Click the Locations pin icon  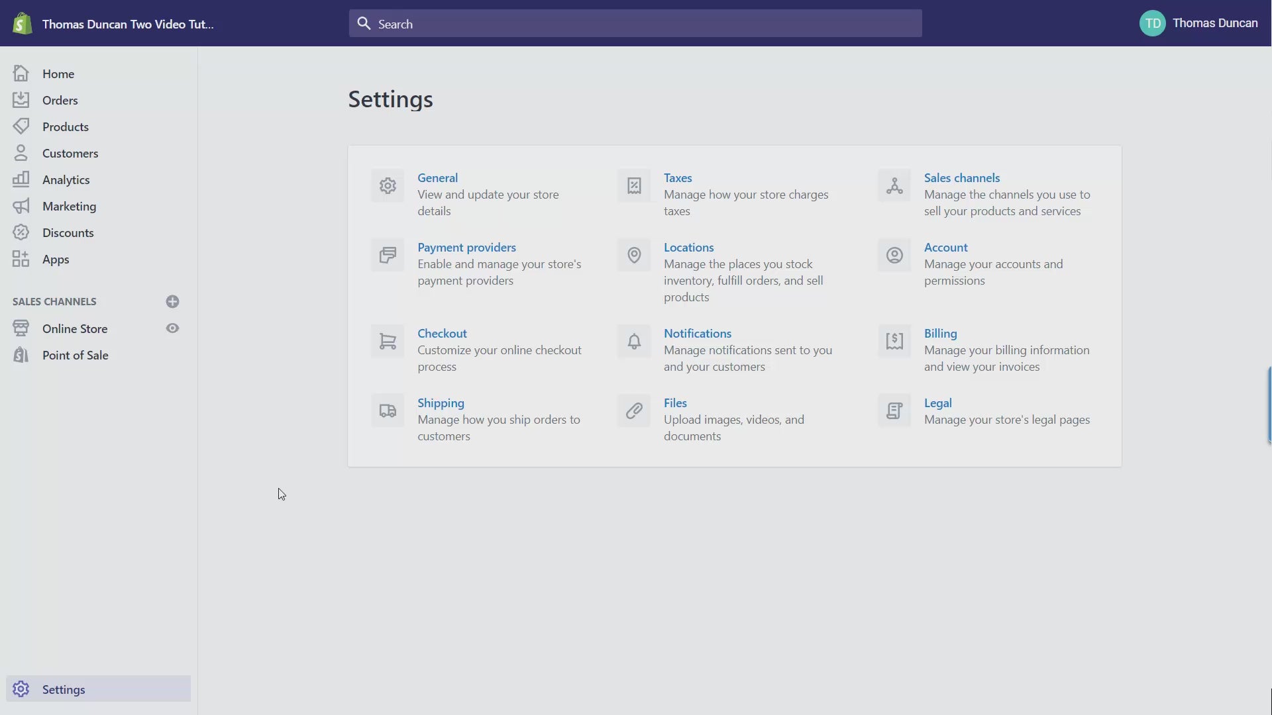click(634, 256)
